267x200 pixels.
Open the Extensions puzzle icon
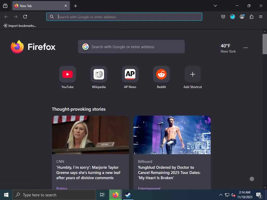(251, 17)
